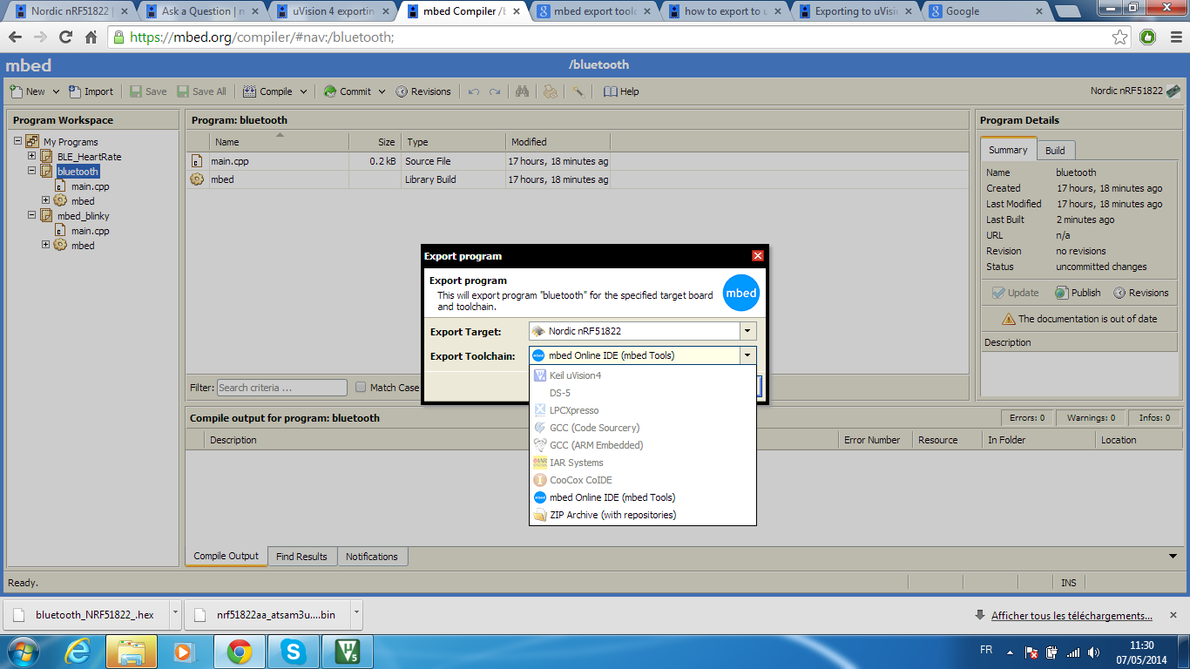Collapse the bluetooth program tree node

tap(32, 172)
